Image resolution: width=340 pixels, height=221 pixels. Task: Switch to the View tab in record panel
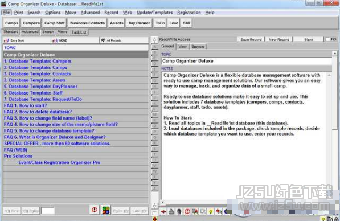(183, 47)
